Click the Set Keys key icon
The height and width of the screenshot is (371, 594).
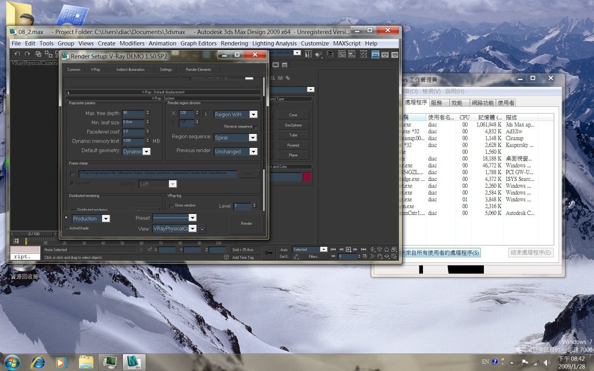[x=269, y=253]
